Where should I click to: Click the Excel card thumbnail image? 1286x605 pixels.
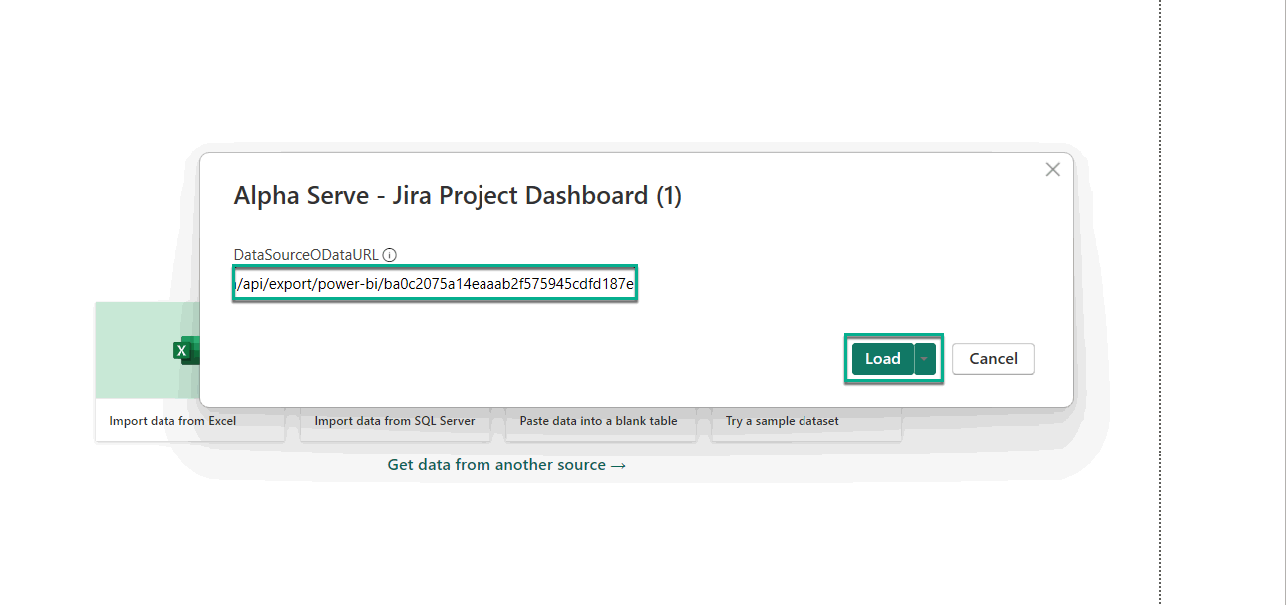150,349
